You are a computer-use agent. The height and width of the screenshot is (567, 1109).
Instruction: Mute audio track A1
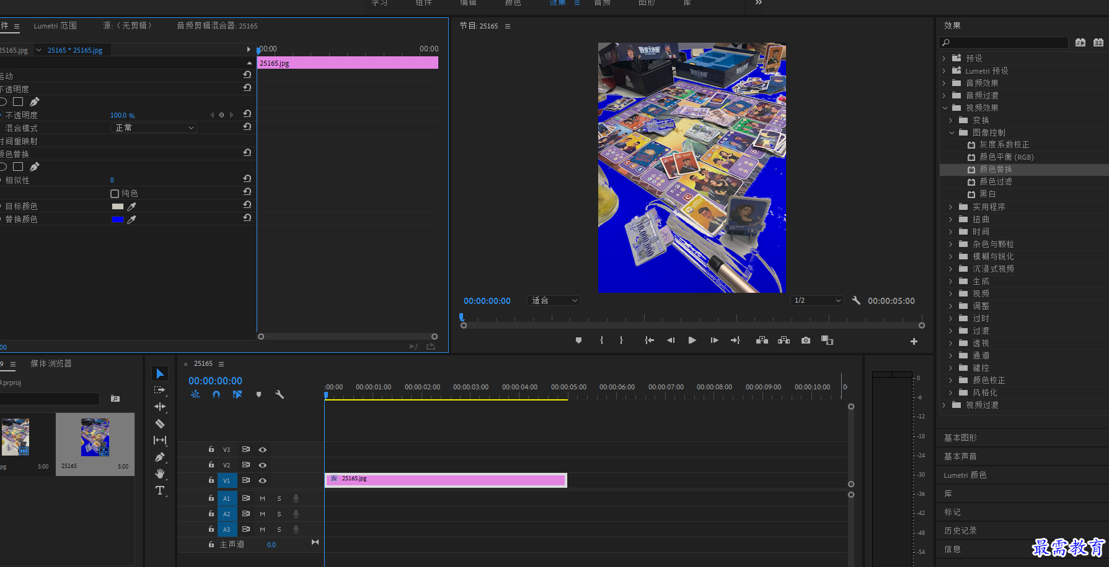click(262, 498)
